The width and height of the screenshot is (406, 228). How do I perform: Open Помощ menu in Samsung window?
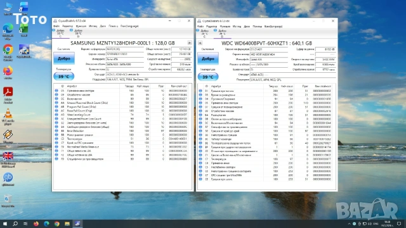tap(113, 26)
